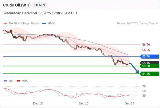This screenshot has height=108, width=160.
Task: Click the blue downward trend arrow
Action: pyautogui.click(x=135, y=68)
